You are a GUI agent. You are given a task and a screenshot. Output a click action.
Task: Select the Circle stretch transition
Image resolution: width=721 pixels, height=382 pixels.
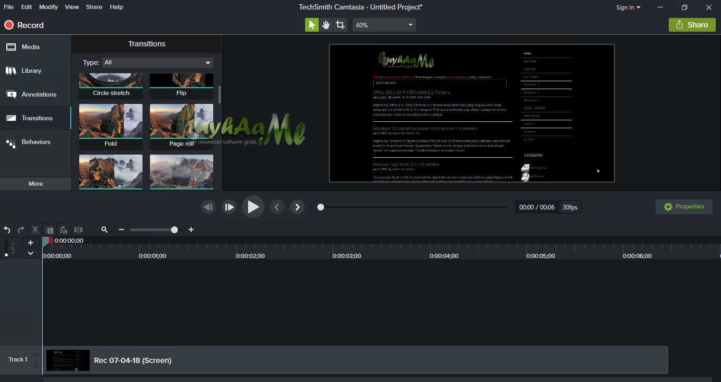click(x=111, y=85)
